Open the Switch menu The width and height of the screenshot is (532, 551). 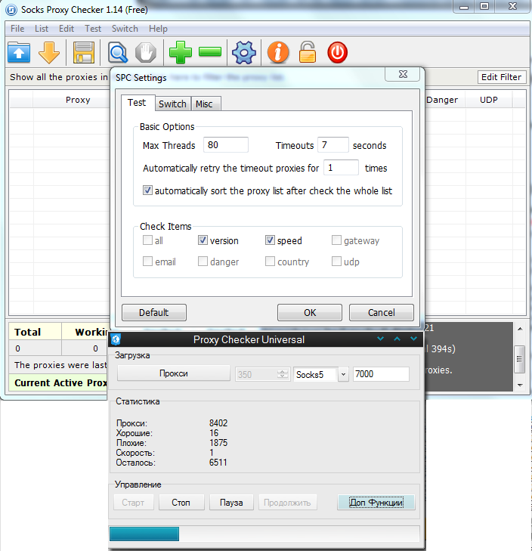pos(125,29)
